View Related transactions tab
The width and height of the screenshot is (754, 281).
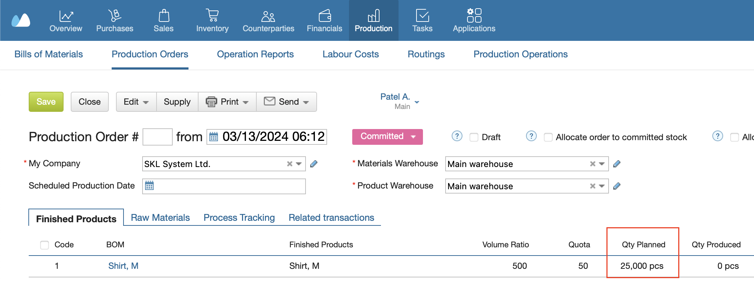331,218
